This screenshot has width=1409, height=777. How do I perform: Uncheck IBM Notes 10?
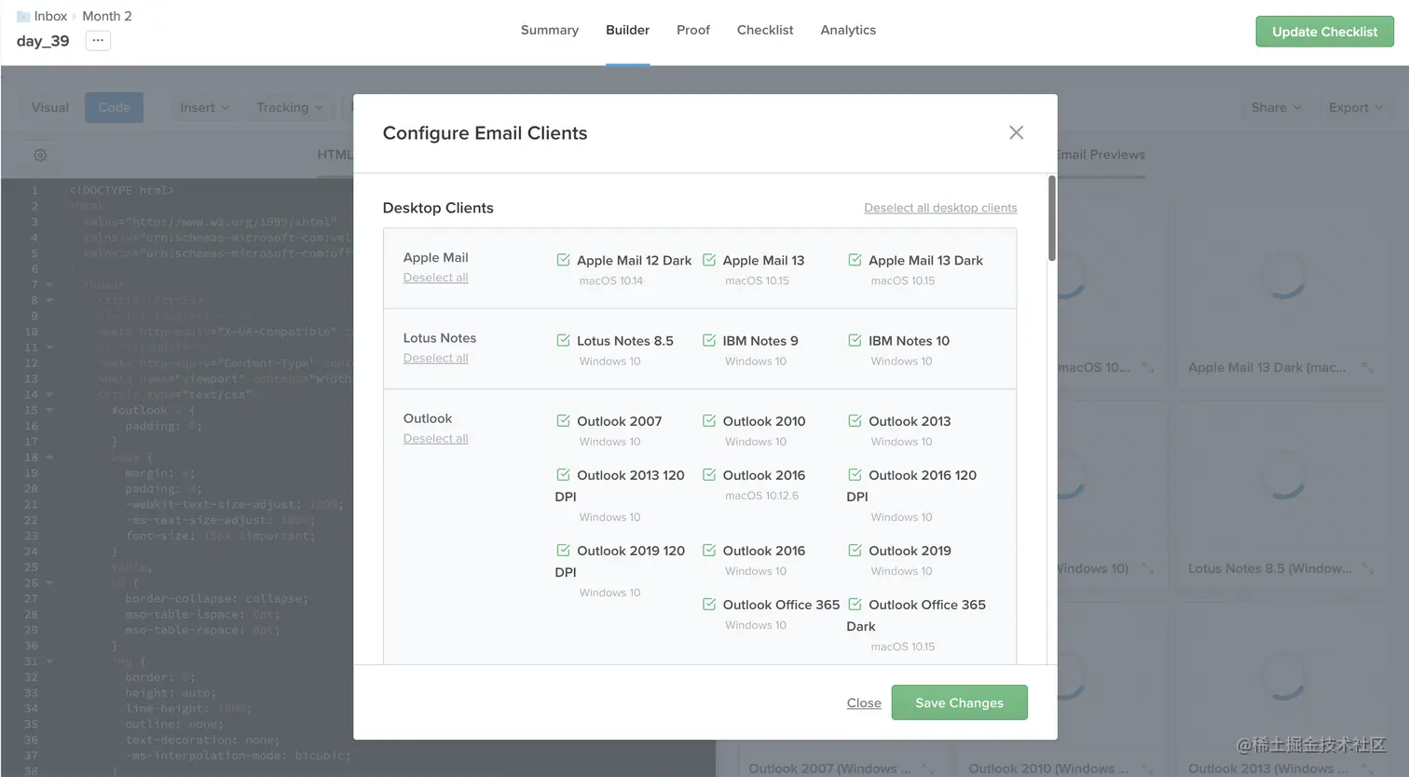(855, 340)
